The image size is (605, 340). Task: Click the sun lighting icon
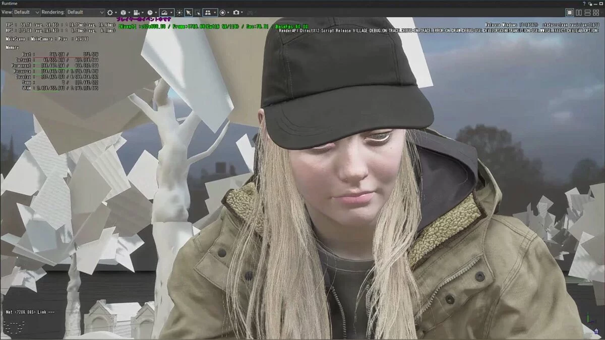pos(179,12)
